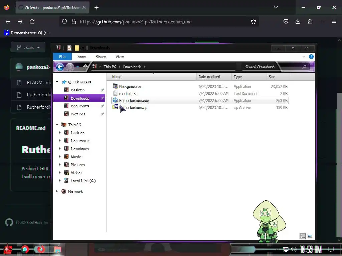The image size is (342, 256).
Task: Click the properties icon in Explorer title bar
Action: point(69,48)
